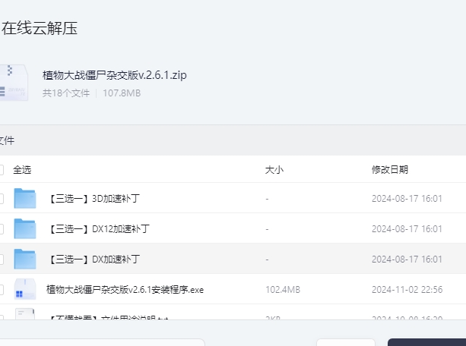Click the 107.8MB archive size text
The width and height of the screenshot is (466, 346).
click(x=122, y=93)
